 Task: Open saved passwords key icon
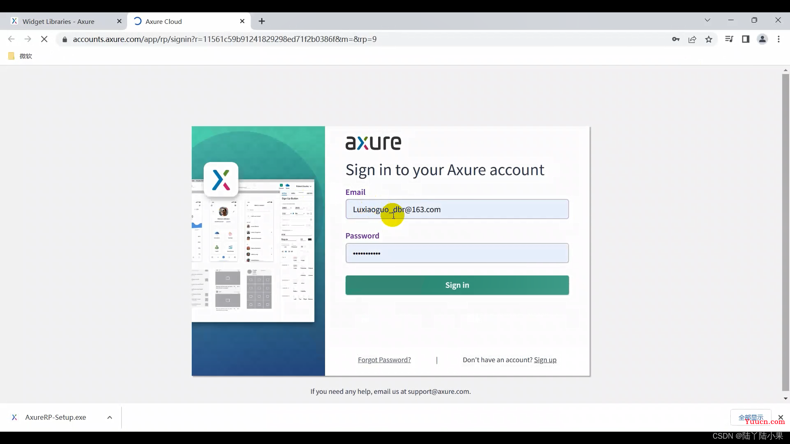click(676, 39)
